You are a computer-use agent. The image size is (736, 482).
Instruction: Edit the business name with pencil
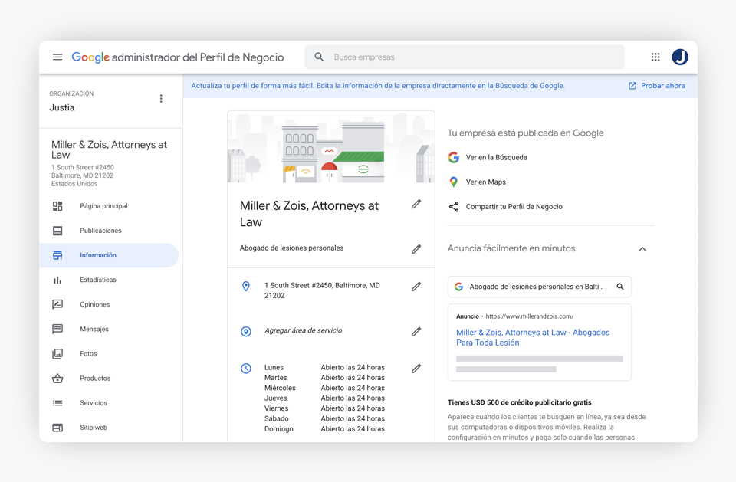tap(416, 204)
